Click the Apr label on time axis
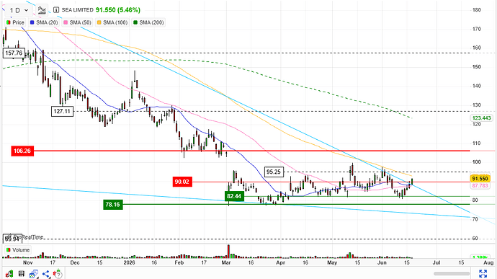This screenshot has height=279, width=497. (x=280, y=262)
